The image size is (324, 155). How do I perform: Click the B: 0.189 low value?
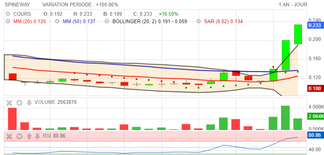(113, 14)
